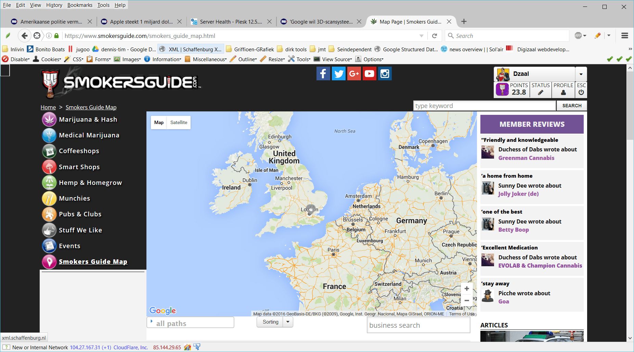Open the Goa review link
Viewport: 634px width, 352px height.
click(504, 301)
